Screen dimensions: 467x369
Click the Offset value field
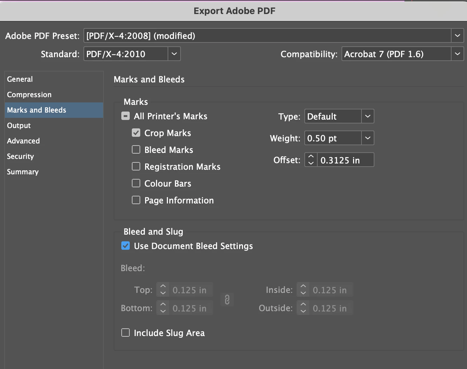(345, 160)
